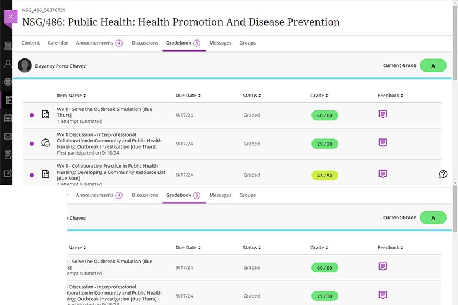Screen dimensions: 458x305
Task: Open Wk 1 - Collaborative Practice in Public Health item
Action: (111, 172)
